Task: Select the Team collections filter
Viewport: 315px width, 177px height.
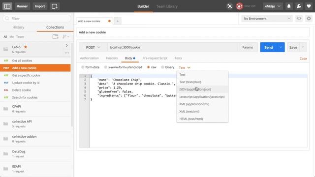Action: (20, 37)
